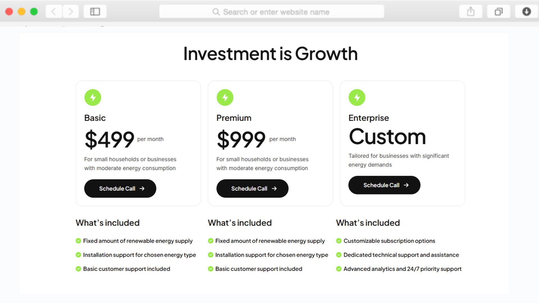
Task: Click the Basic plan's green check beside 'Basic customer support included'
Action: (78, 269)
